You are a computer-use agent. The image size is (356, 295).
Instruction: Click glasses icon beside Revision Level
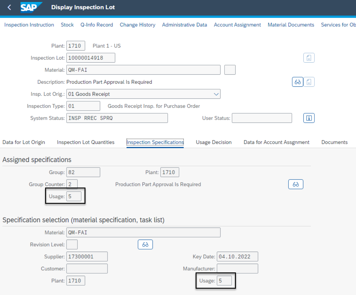pos(145,244)
